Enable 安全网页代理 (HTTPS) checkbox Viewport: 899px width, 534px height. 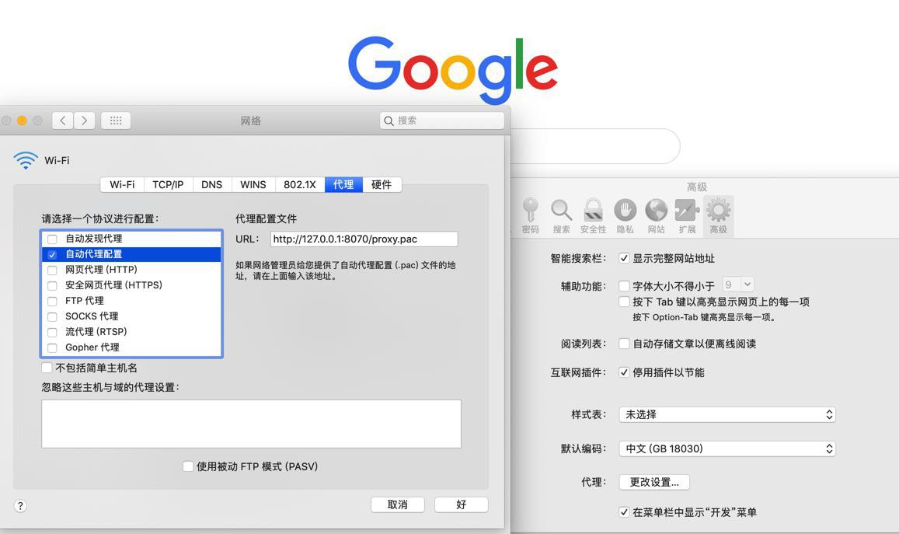[52, 285]
